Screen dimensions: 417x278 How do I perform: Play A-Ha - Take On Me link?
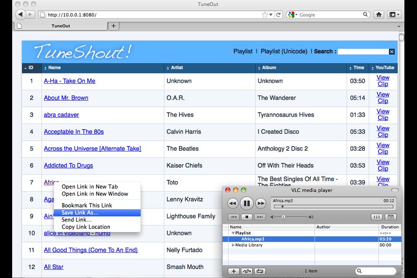(69, 81)
